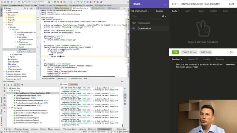Open the Body type dropdown

pos(176,11)
